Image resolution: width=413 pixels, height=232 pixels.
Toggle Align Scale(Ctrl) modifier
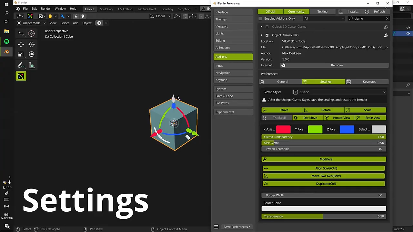coord(324,168)
